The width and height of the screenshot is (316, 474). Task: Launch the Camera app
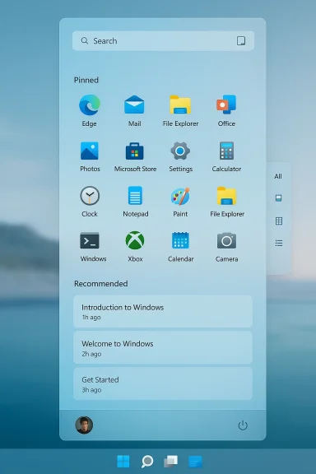pos(226,241)
